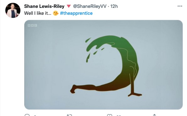
Task: Click the like count beside the heart
Action: click(119, 115)
